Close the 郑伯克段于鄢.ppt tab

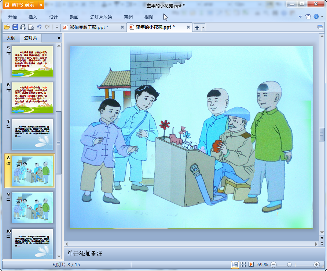click(122, 27)
